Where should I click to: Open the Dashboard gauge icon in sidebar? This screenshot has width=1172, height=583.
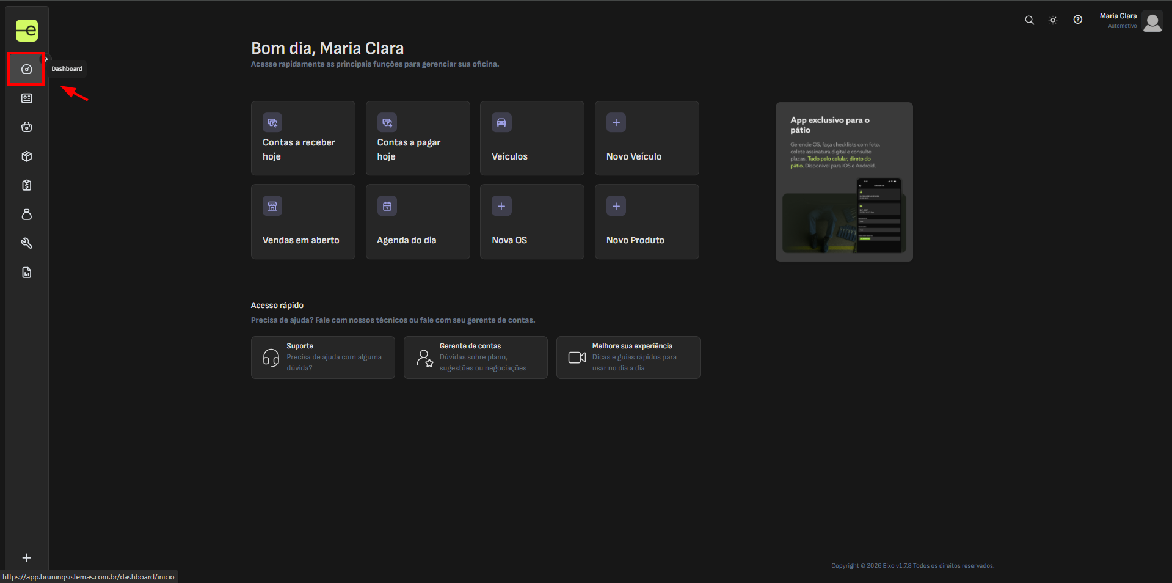pos(26,69)
